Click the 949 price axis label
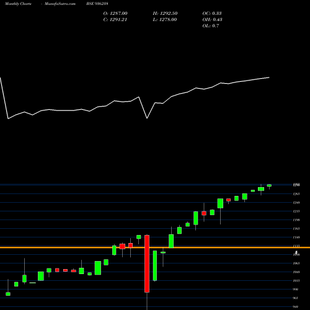The height and width of the screenshot is (310, 310). (296, 307)
